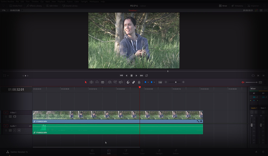Image resolution: width=268 pixels, height=156 pixels.
Task: Enable the snapping magnet icon
Action: (128, 82)
